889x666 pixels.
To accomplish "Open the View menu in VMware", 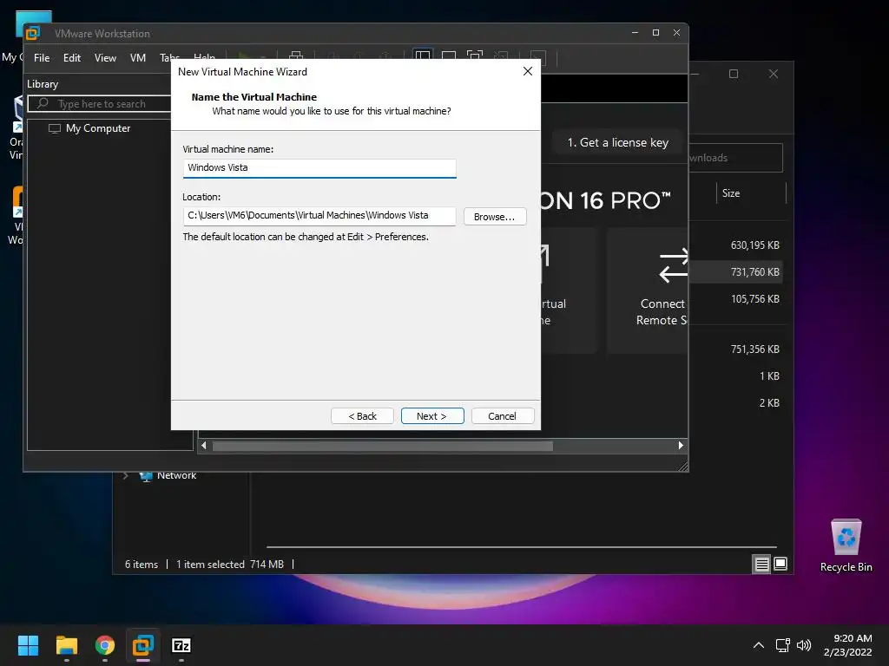I will pyautogui.click(x=105, y=58).
